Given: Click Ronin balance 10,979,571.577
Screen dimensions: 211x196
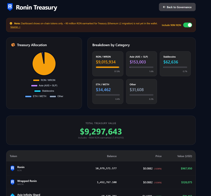Looking at the screenshot, I should (106, 168).
